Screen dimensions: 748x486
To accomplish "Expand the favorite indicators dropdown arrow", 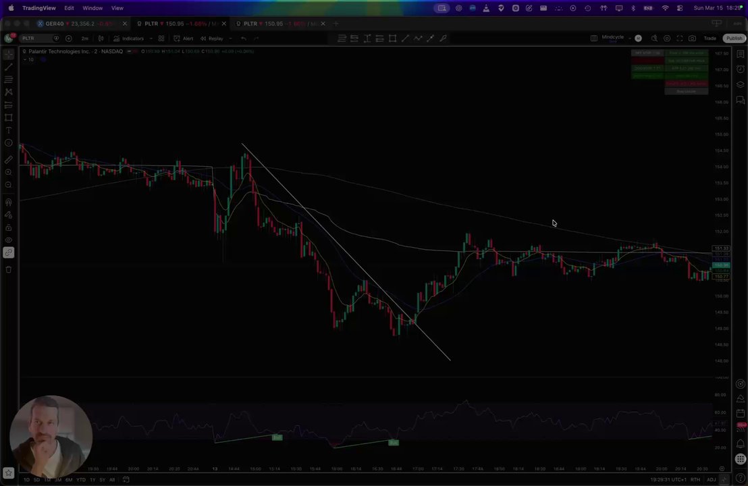I will point(151,38).
